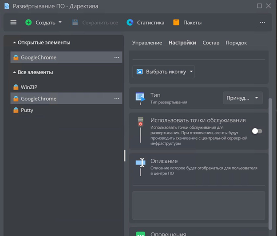Click the panel splitter handle
Image resolution: width=277 pixels, height=236 pixels.
(x=125, y=156)
